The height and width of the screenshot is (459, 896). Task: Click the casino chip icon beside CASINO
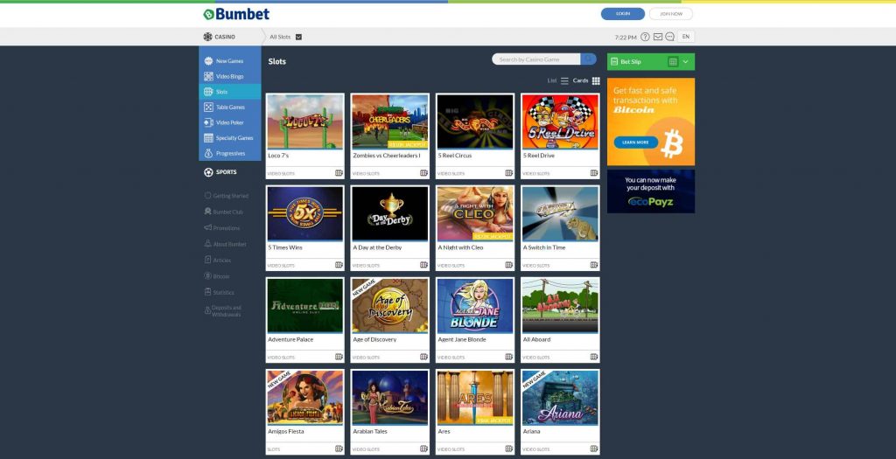coord(207,37)
